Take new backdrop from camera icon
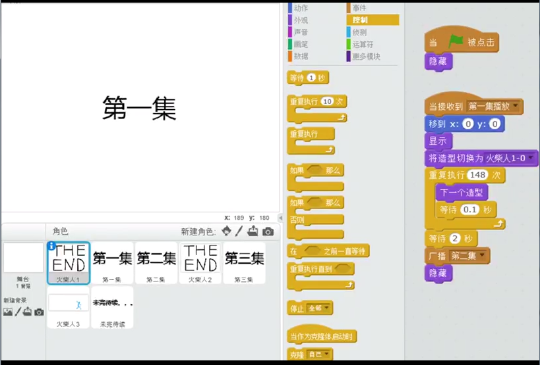Image resolution: width=540 pixels, height=365 pixels. pyautogui.click(x=39, y=312)
